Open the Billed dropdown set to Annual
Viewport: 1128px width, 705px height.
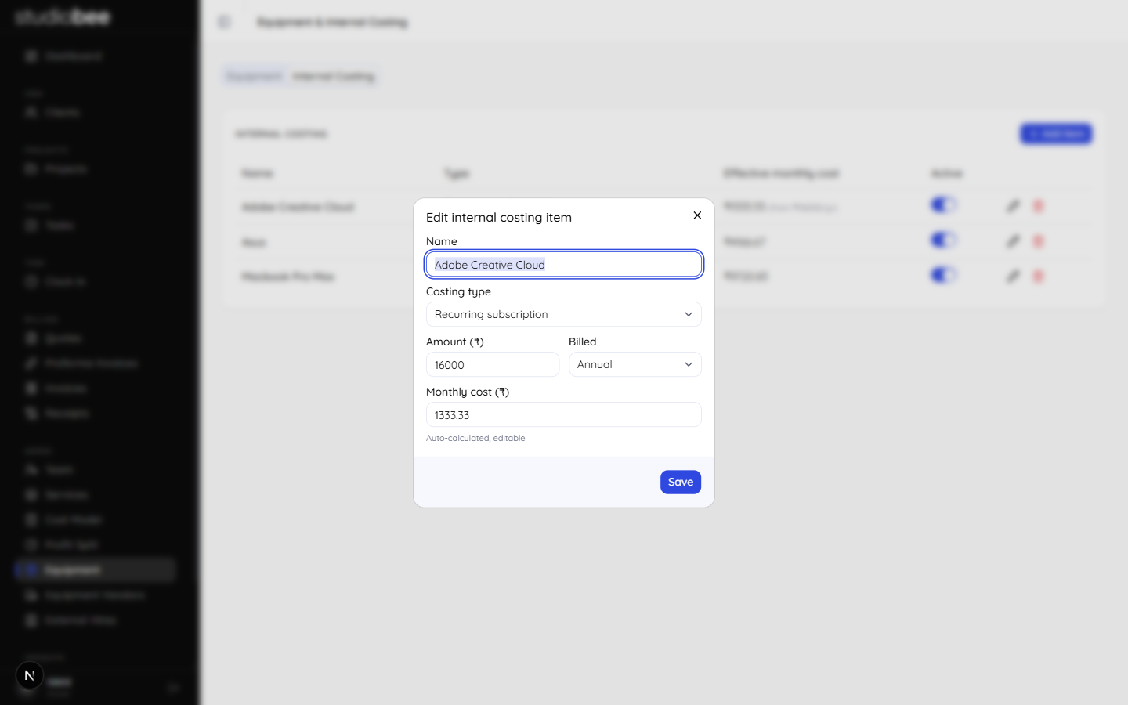click(635, 364)
